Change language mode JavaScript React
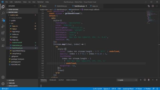Image resolution: width=160 pixels, height=90 pixels. point(128,89)
